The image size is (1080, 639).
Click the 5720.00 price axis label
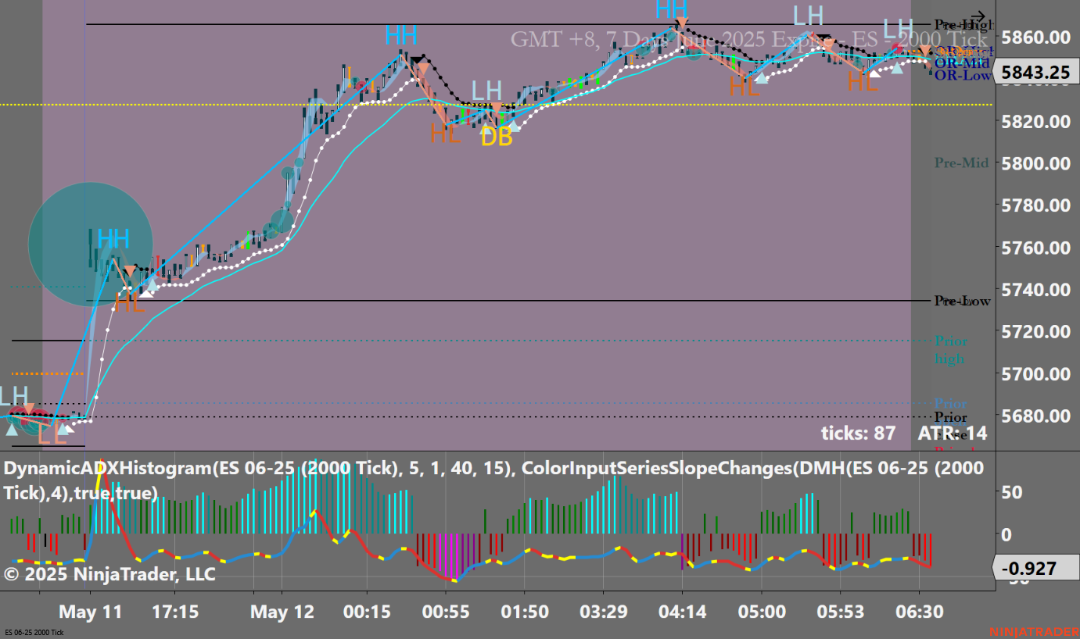pos(1035,331)
